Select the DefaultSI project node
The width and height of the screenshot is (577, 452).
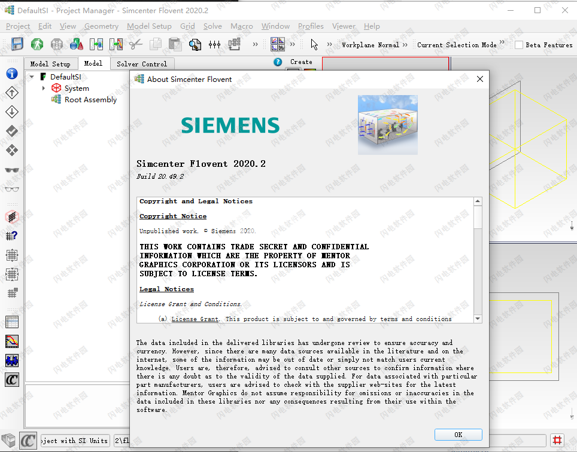[x=65, y=77]
